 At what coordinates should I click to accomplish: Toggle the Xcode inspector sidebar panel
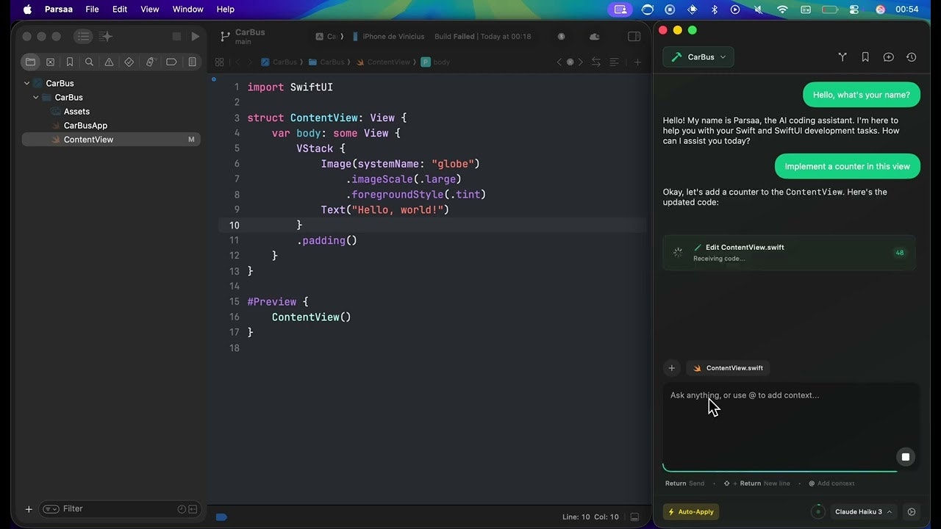coord(634,36)
